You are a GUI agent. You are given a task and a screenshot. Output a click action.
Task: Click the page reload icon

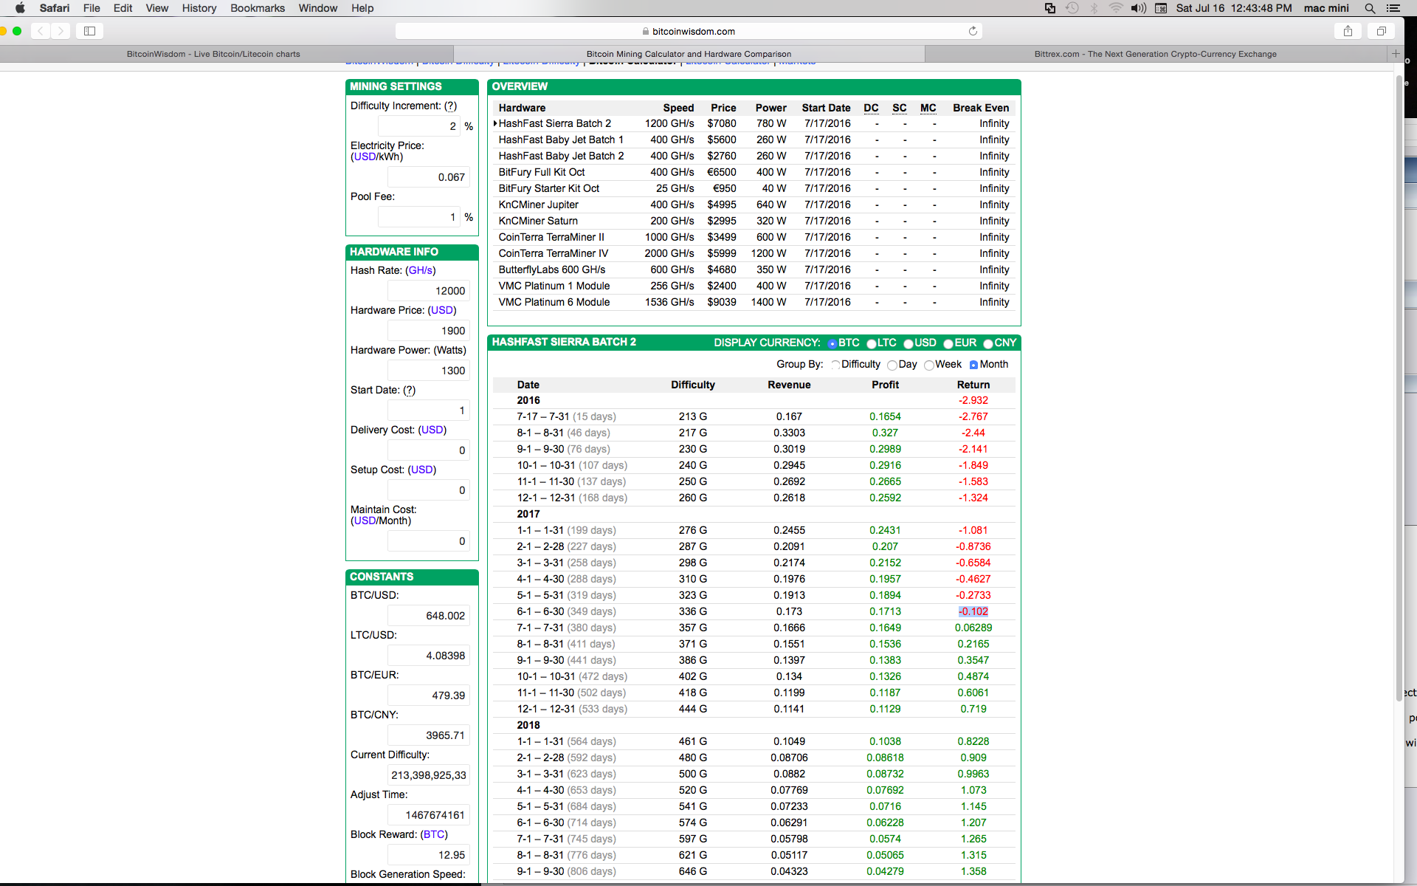click(973, 31)
